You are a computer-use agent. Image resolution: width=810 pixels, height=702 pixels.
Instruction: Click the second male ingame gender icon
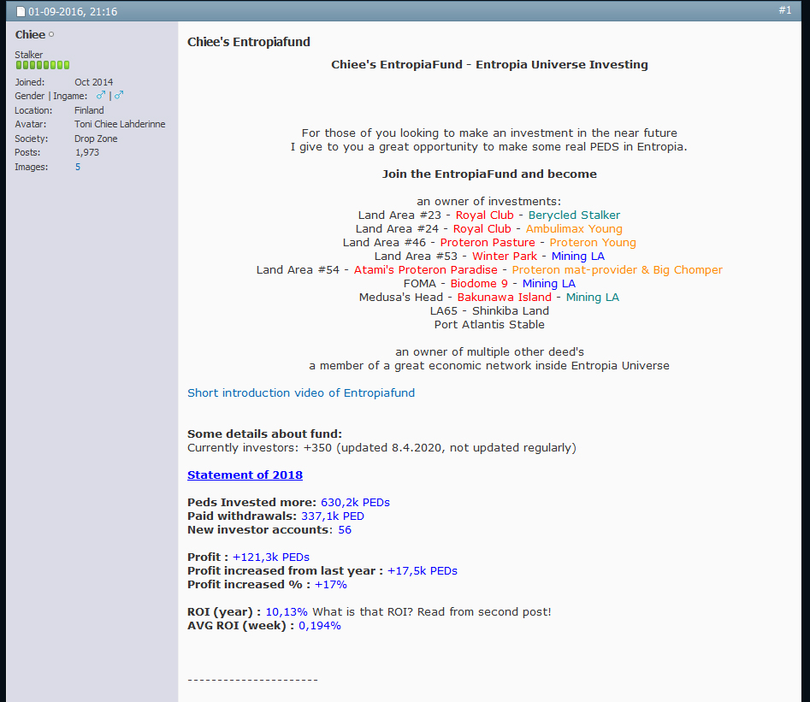(119, 96)
